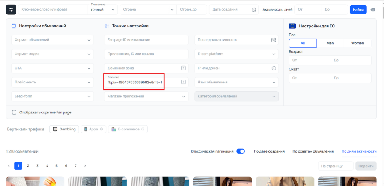Click the Охват До field

351,78
